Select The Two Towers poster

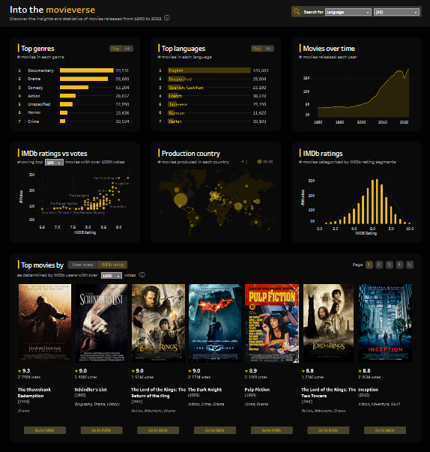point(328,323)
